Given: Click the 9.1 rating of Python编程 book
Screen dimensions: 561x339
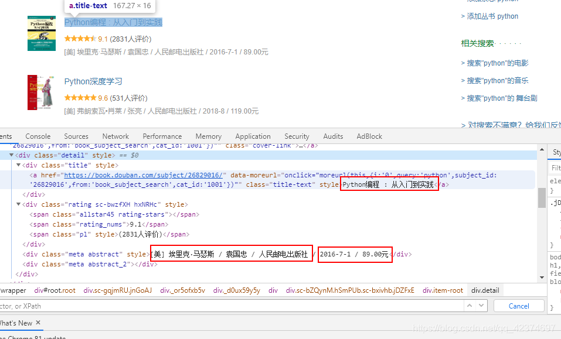Looking at the screenshot, I should tap(103, 39).
